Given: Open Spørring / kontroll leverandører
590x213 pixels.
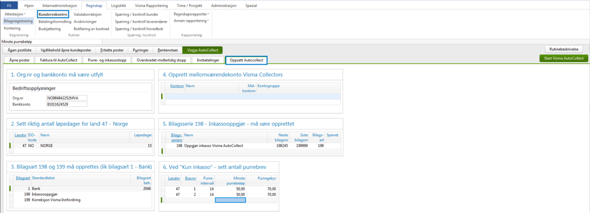Looking at the screenshot, I should point(141,22).
